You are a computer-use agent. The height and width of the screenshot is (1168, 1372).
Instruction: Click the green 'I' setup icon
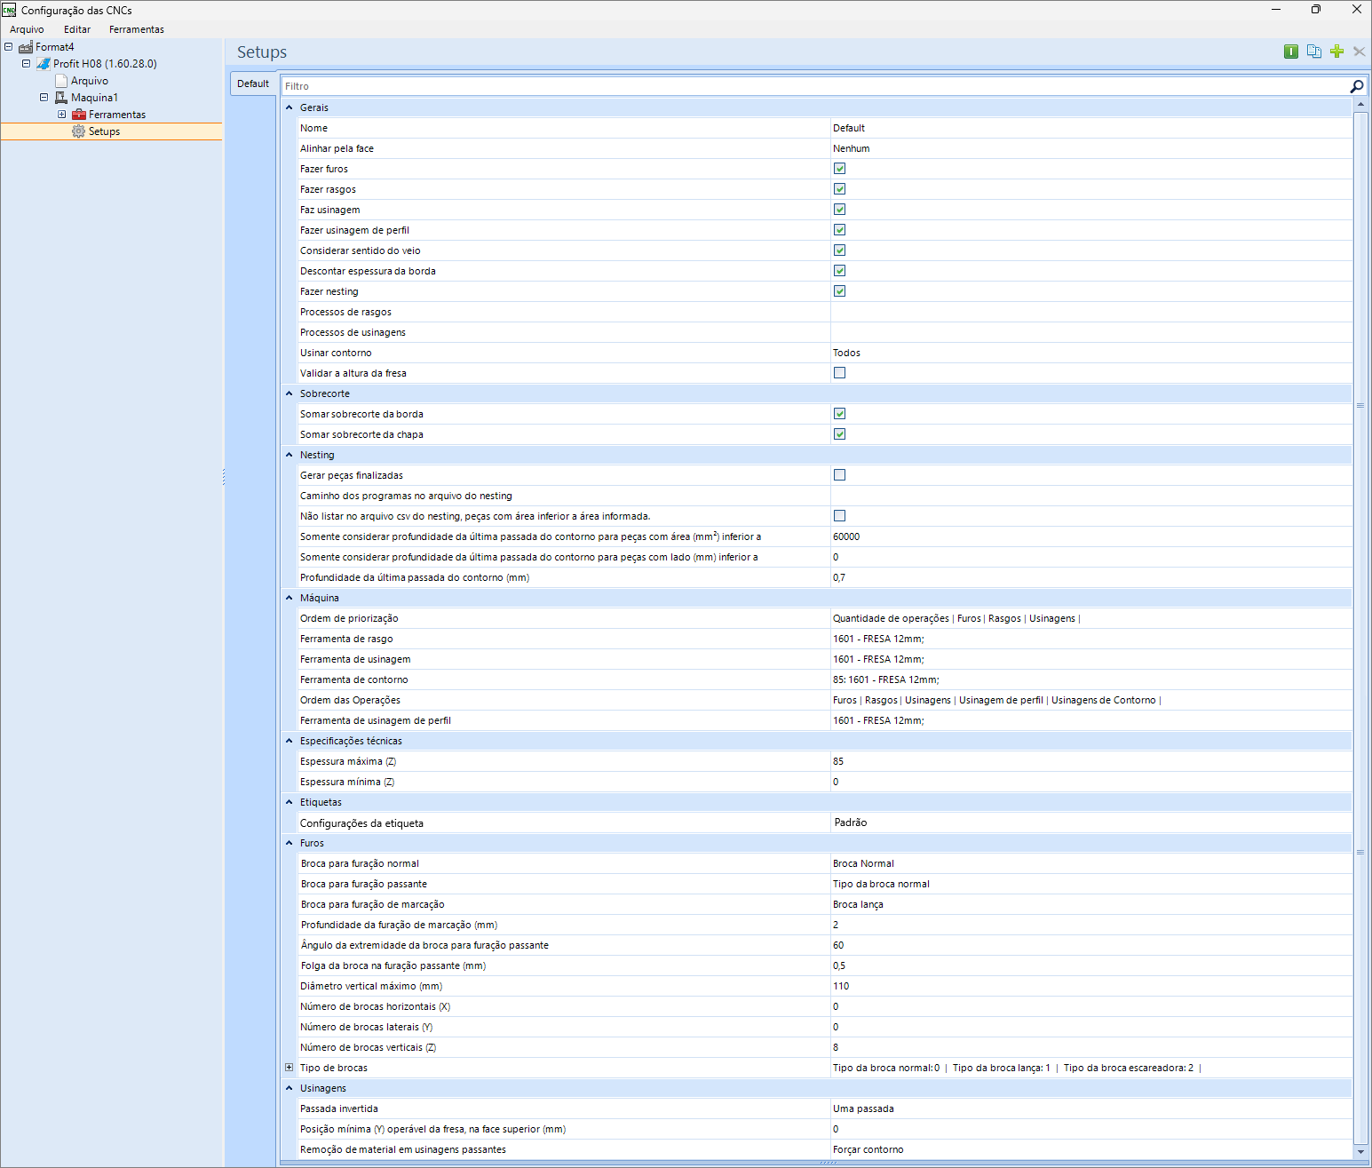[1291, 52]
